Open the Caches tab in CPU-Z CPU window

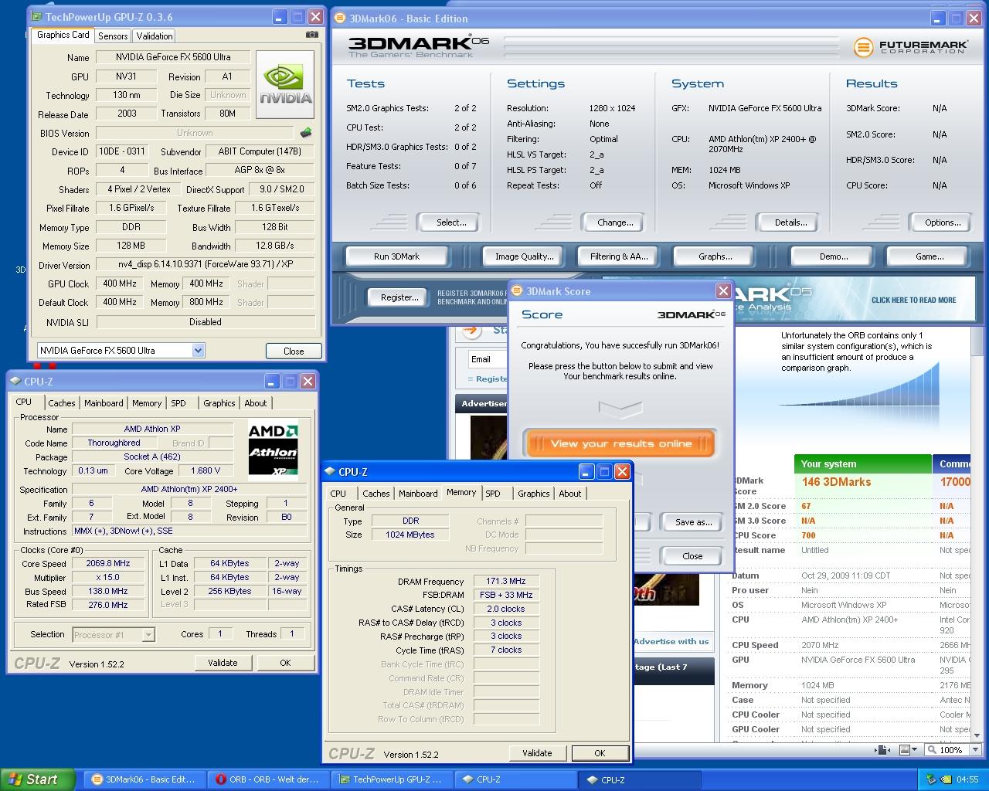[62, 403]
